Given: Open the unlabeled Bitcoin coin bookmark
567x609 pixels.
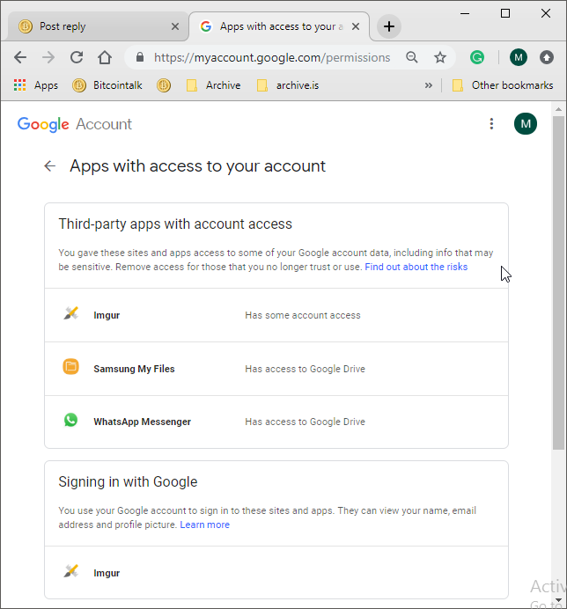Looking at the screenshot, I should (x=164, y=85).
